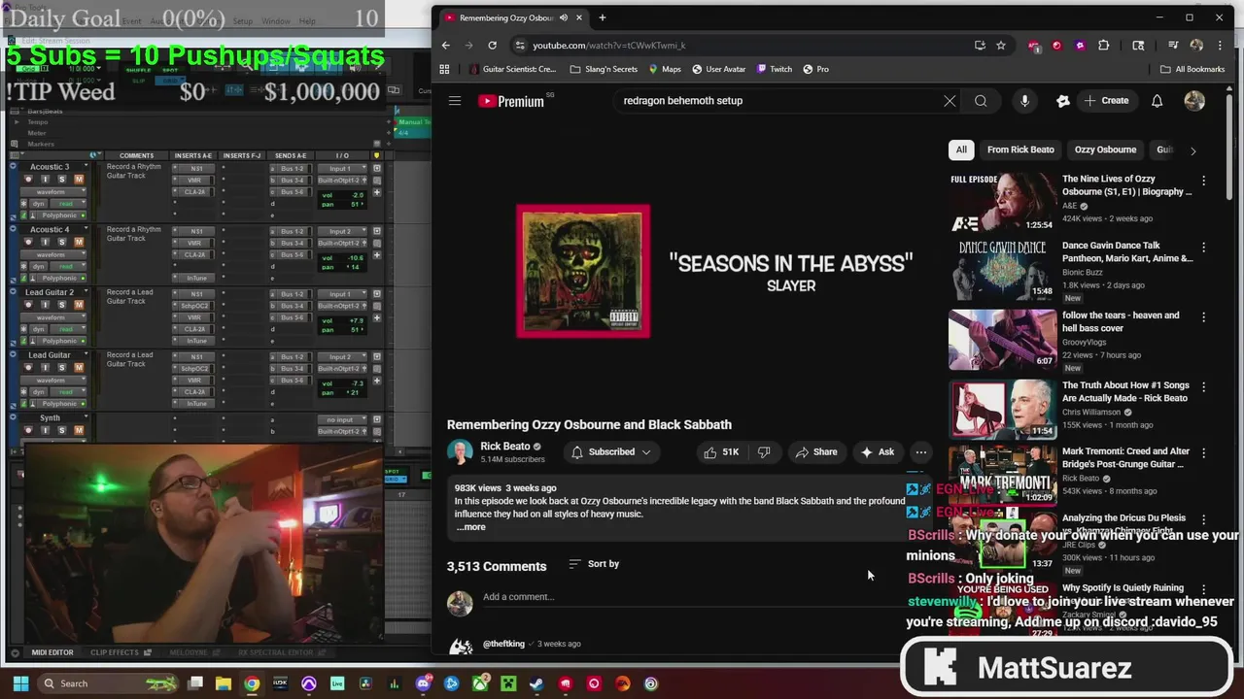Expand video description with ...more
1244x699 pixels.
(470, 527)
